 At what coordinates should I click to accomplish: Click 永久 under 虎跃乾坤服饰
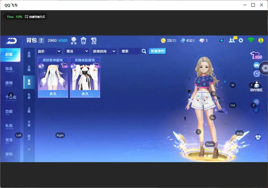(x=53, y=94)
